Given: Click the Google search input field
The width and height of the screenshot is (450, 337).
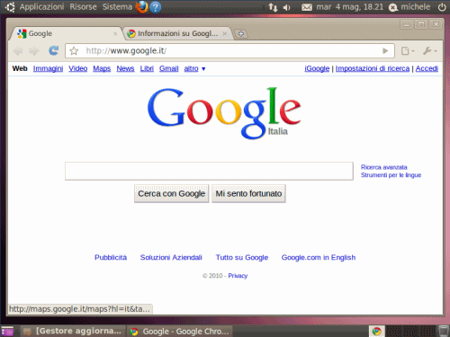Looking at the screenshot, I should coord(209,171).
